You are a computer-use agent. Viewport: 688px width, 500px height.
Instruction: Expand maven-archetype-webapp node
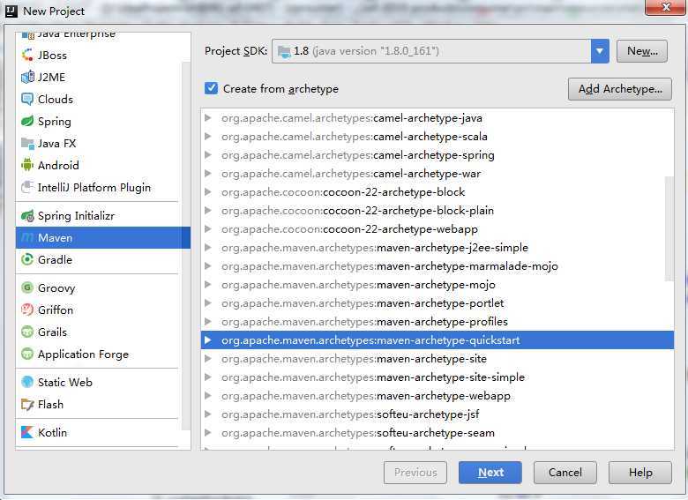click(208, 396)
